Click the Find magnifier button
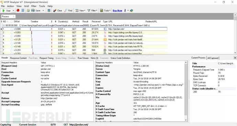The height and width of the screenshot is (126, 237). tap(68, 11)
